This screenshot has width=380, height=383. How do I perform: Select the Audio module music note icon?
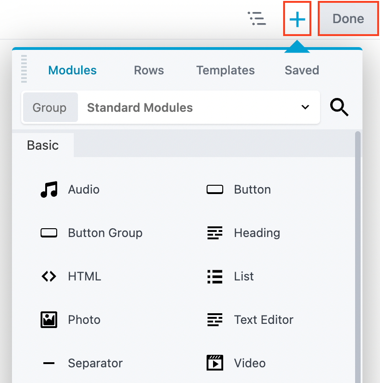point(49,189)
